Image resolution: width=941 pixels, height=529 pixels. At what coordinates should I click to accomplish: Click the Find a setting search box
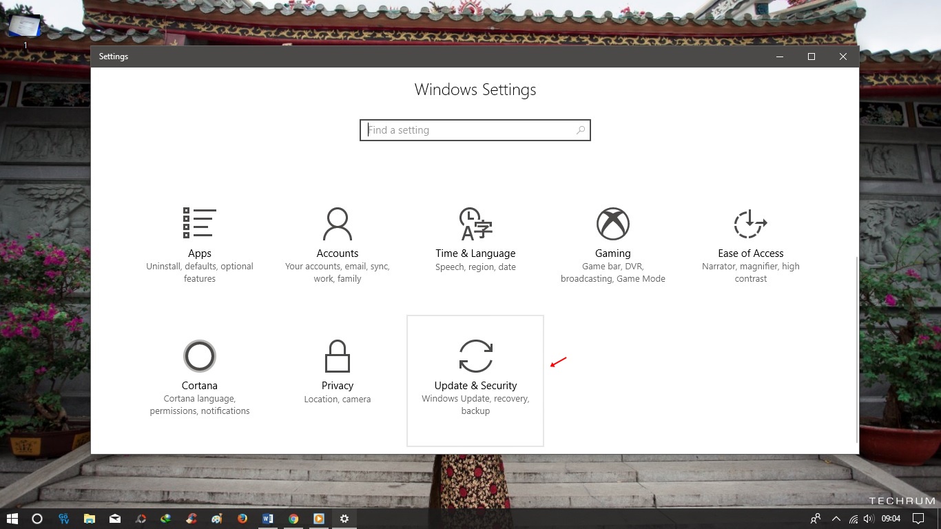[475, 130]
